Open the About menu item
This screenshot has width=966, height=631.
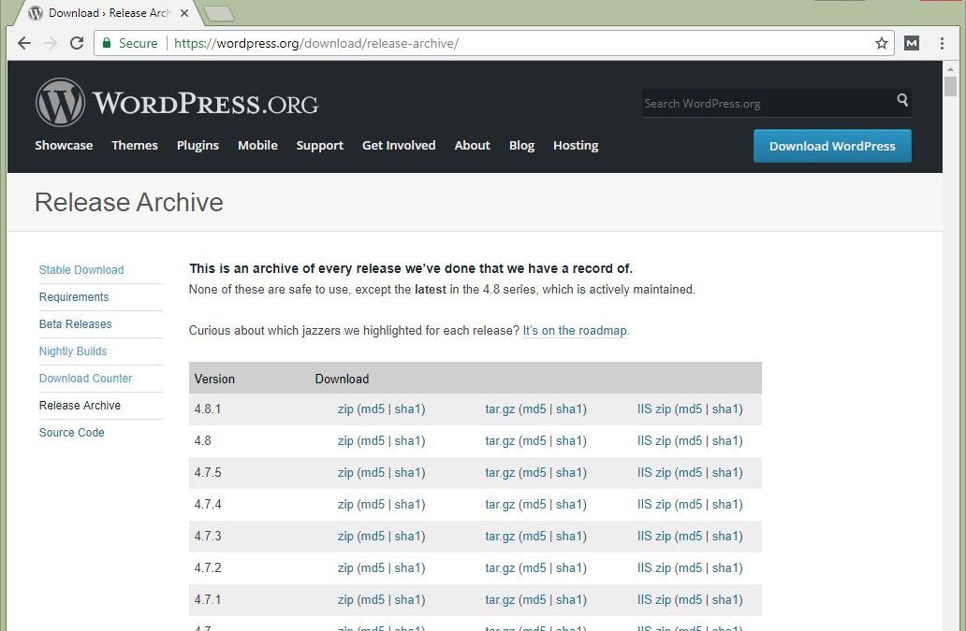click(472, 145)
